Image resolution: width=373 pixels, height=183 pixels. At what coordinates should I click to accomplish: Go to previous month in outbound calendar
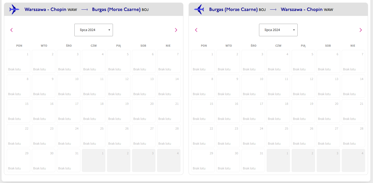(11, 30)
